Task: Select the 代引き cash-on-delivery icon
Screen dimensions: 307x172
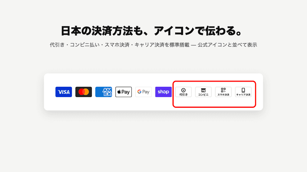Action: click(184, 92)
